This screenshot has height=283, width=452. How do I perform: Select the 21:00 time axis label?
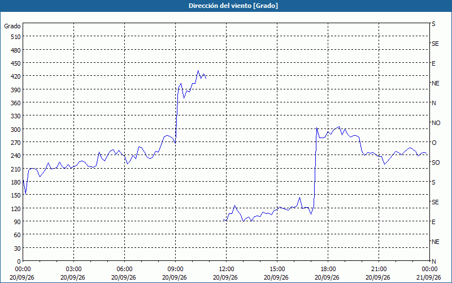tap(379, 269)
